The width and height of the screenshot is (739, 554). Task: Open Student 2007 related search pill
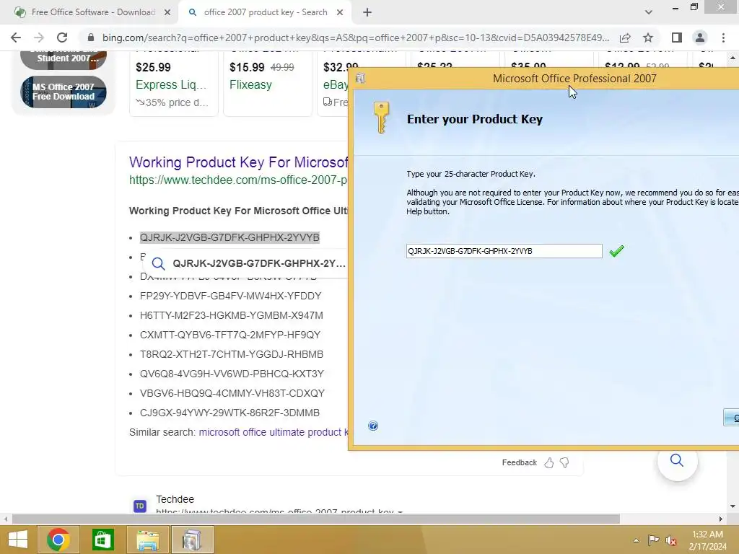(64, 59)
